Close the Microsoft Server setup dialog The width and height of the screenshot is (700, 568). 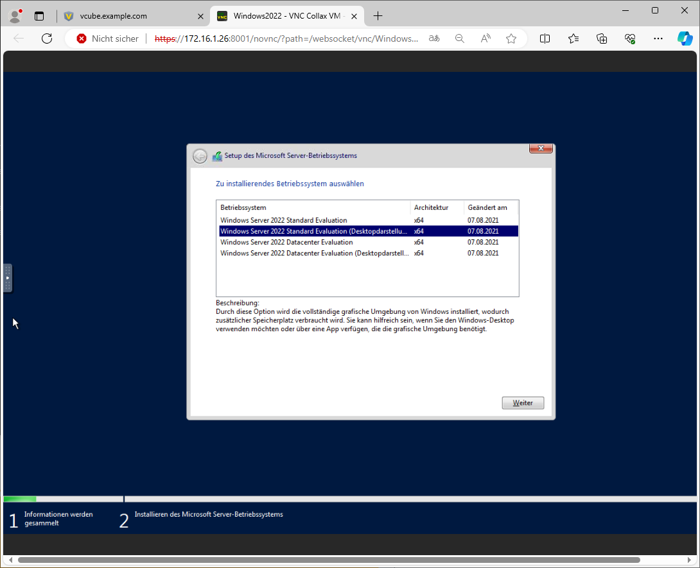pyautogui.click(x=541, y=149)
